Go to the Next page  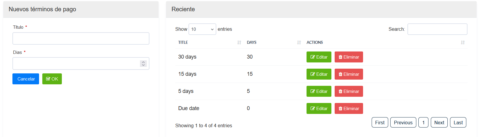(x=439, y=123)
